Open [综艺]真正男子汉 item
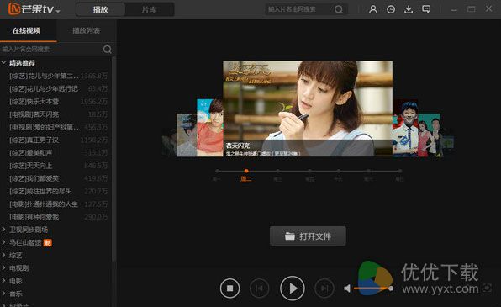This screenshot has height=307, width=501. 58,140
